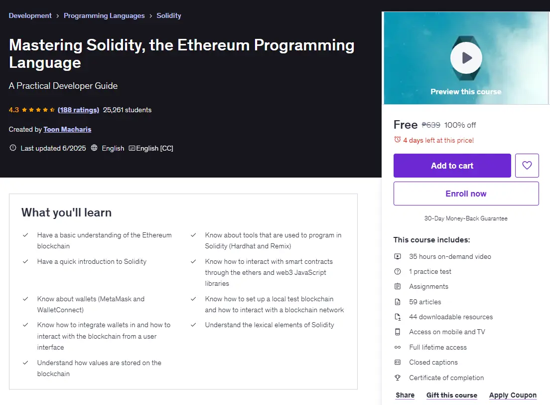Click 35 hours on-demand video text
The width and height of the screenshot is (550, 405).
pyautogui.click(x=450, y=256)
